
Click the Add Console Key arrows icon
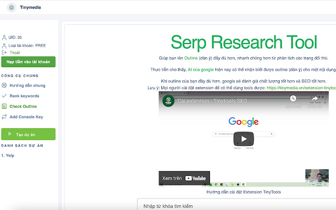pyautogui.click(x=4, y=117)
